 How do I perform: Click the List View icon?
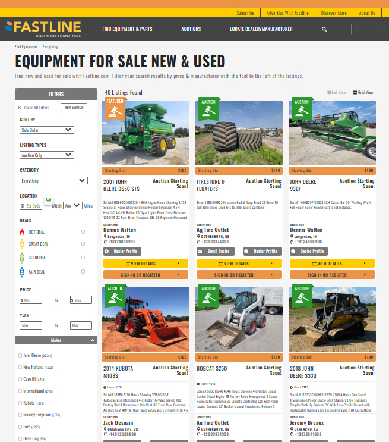328,92
